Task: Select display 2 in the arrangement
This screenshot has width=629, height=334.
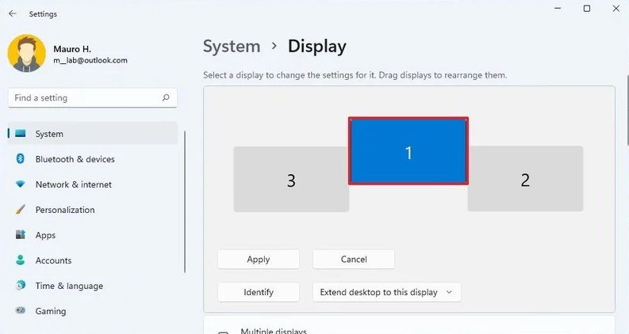Action: [x=525, y=179]
